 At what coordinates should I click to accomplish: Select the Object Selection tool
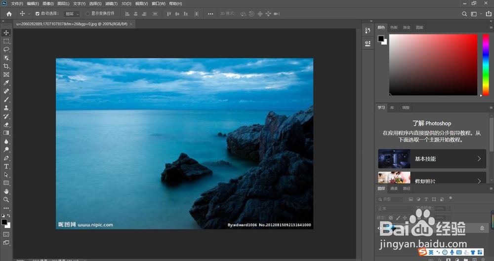6,58
